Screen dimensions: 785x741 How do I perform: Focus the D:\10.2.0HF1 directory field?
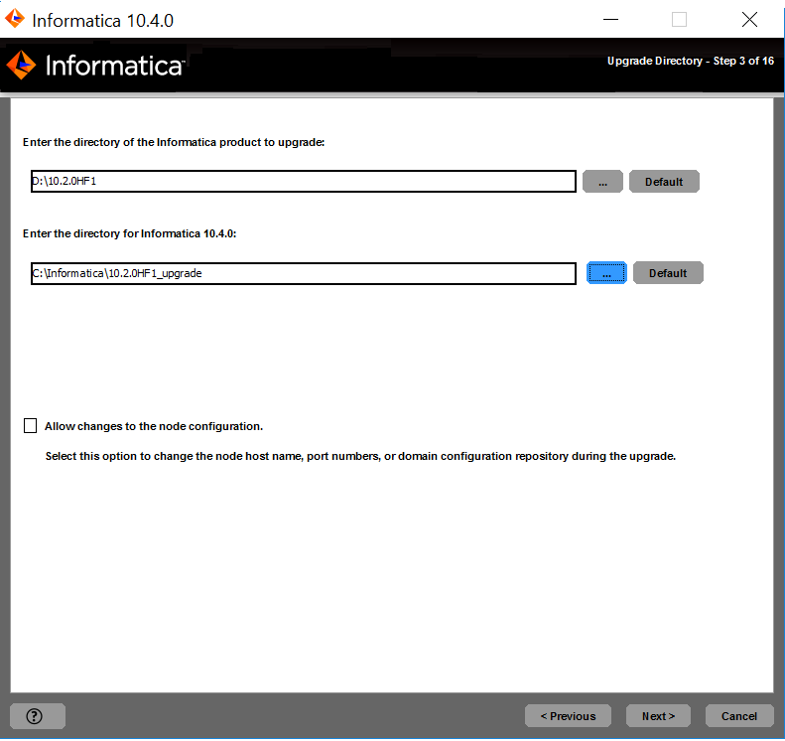point(303,182)
